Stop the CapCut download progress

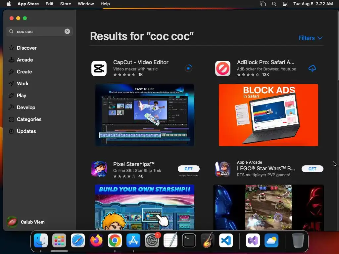(188, 68)
